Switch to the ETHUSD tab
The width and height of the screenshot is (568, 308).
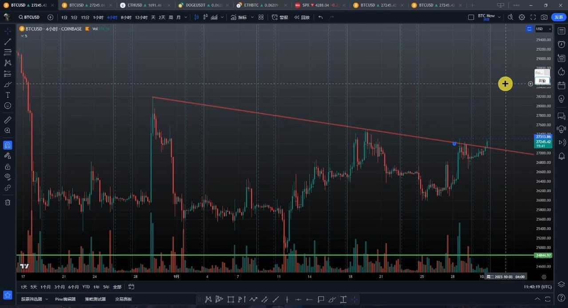click(x=146, y=5)
